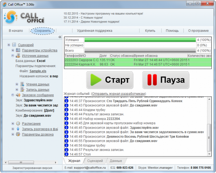Click info icon of the 14:46:56 Кладем трубку entry
216x173 pixels.
[x=66, y=145]
